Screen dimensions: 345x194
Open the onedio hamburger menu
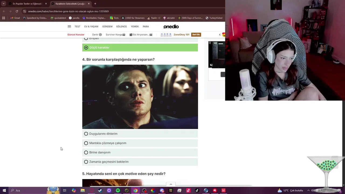tap(69, 26)
